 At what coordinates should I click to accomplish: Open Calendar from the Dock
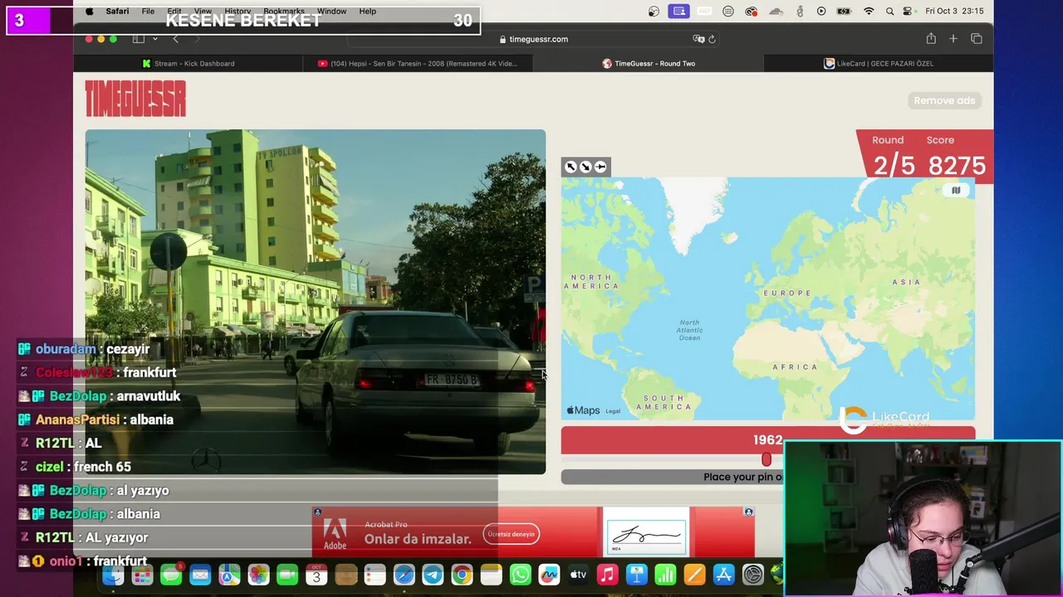[x=316, y=575]
